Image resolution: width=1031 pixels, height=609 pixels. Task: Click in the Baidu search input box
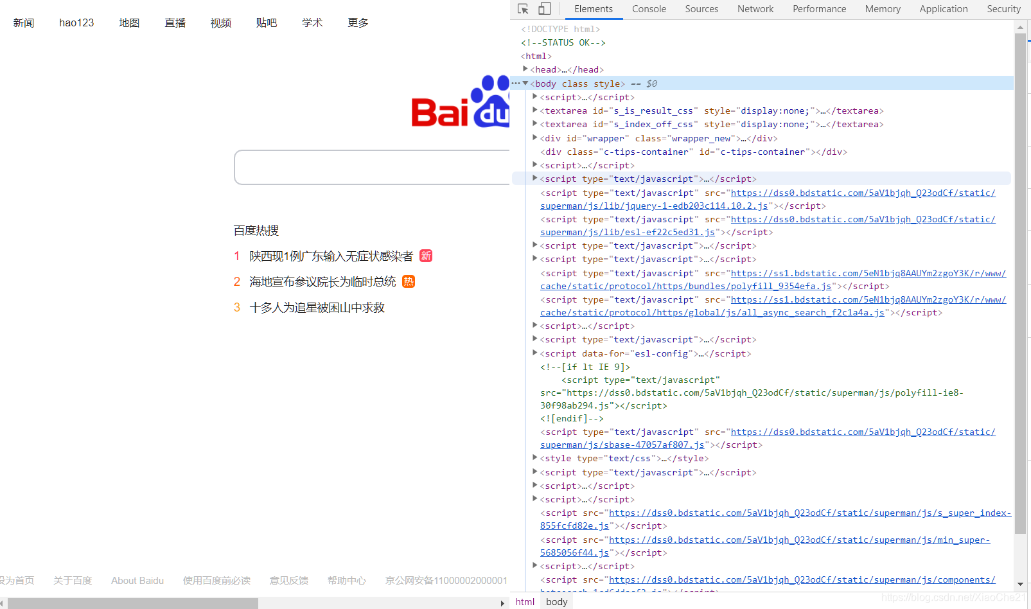coord(372,168)
